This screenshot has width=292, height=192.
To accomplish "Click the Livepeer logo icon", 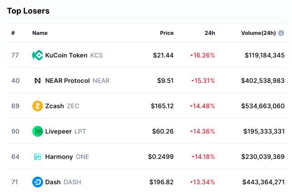I will pos(37,131).
